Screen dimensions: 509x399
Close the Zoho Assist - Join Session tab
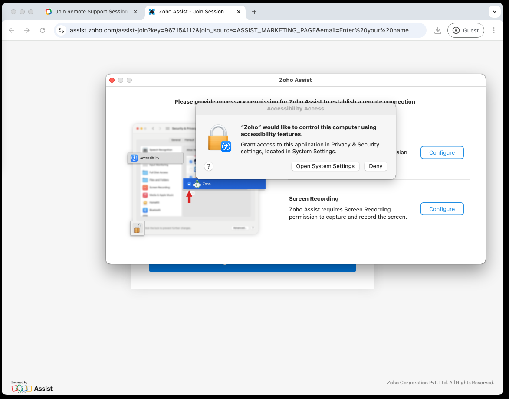[239, 12]
